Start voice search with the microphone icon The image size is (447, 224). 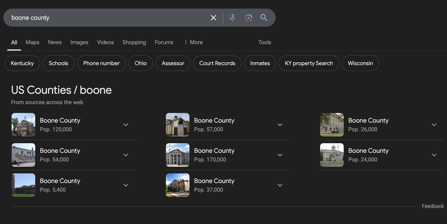[x=232, y=18]
